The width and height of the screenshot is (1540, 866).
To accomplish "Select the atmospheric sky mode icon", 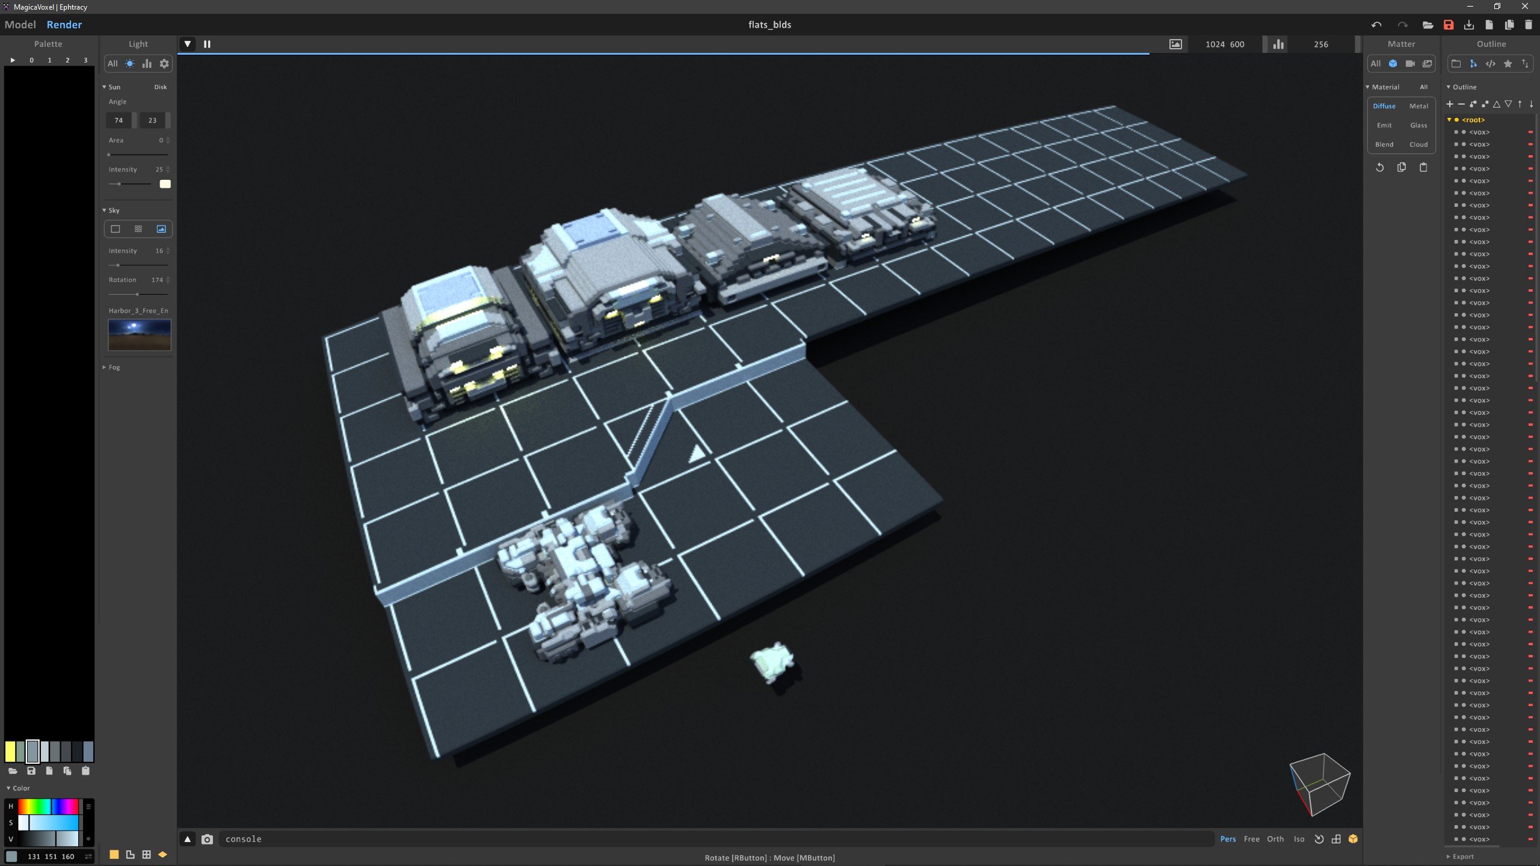I will [x=138, y=229].
